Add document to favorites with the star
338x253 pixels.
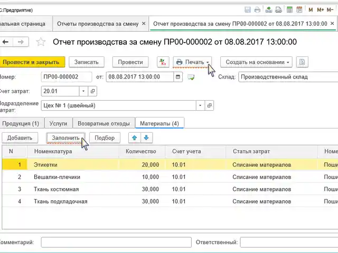click(x=41, y=42)
